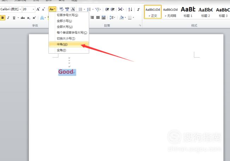Click the Character Border icon
Screen dimensions: 230x161
(x=73, y=9)
